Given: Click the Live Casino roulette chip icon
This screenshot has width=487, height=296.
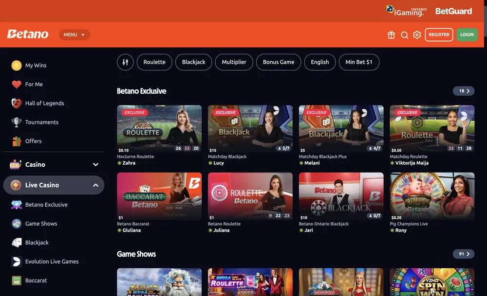Looking at the screenshot, I should pyautogui.click(x=16, y=185).
